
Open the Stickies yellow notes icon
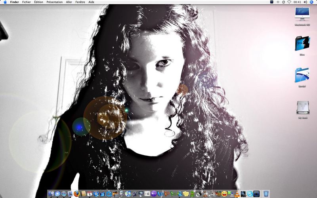186,194
